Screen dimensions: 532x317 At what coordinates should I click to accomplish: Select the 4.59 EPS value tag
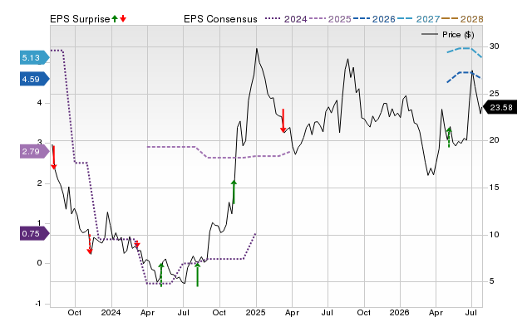click(x=34, y=80)
